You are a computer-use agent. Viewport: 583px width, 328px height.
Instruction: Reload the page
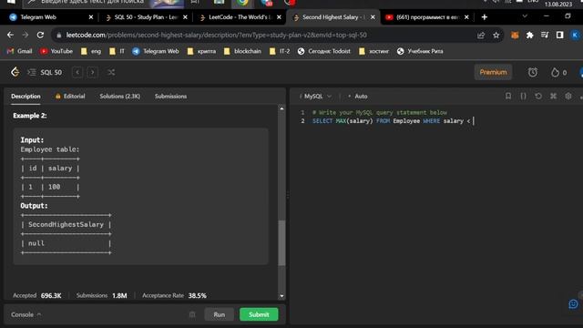pyautogui.click(x=40, y=35)
